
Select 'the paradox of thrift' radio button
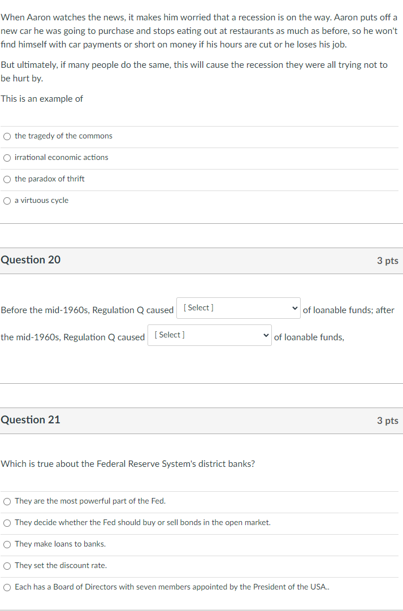click(7, 179)
